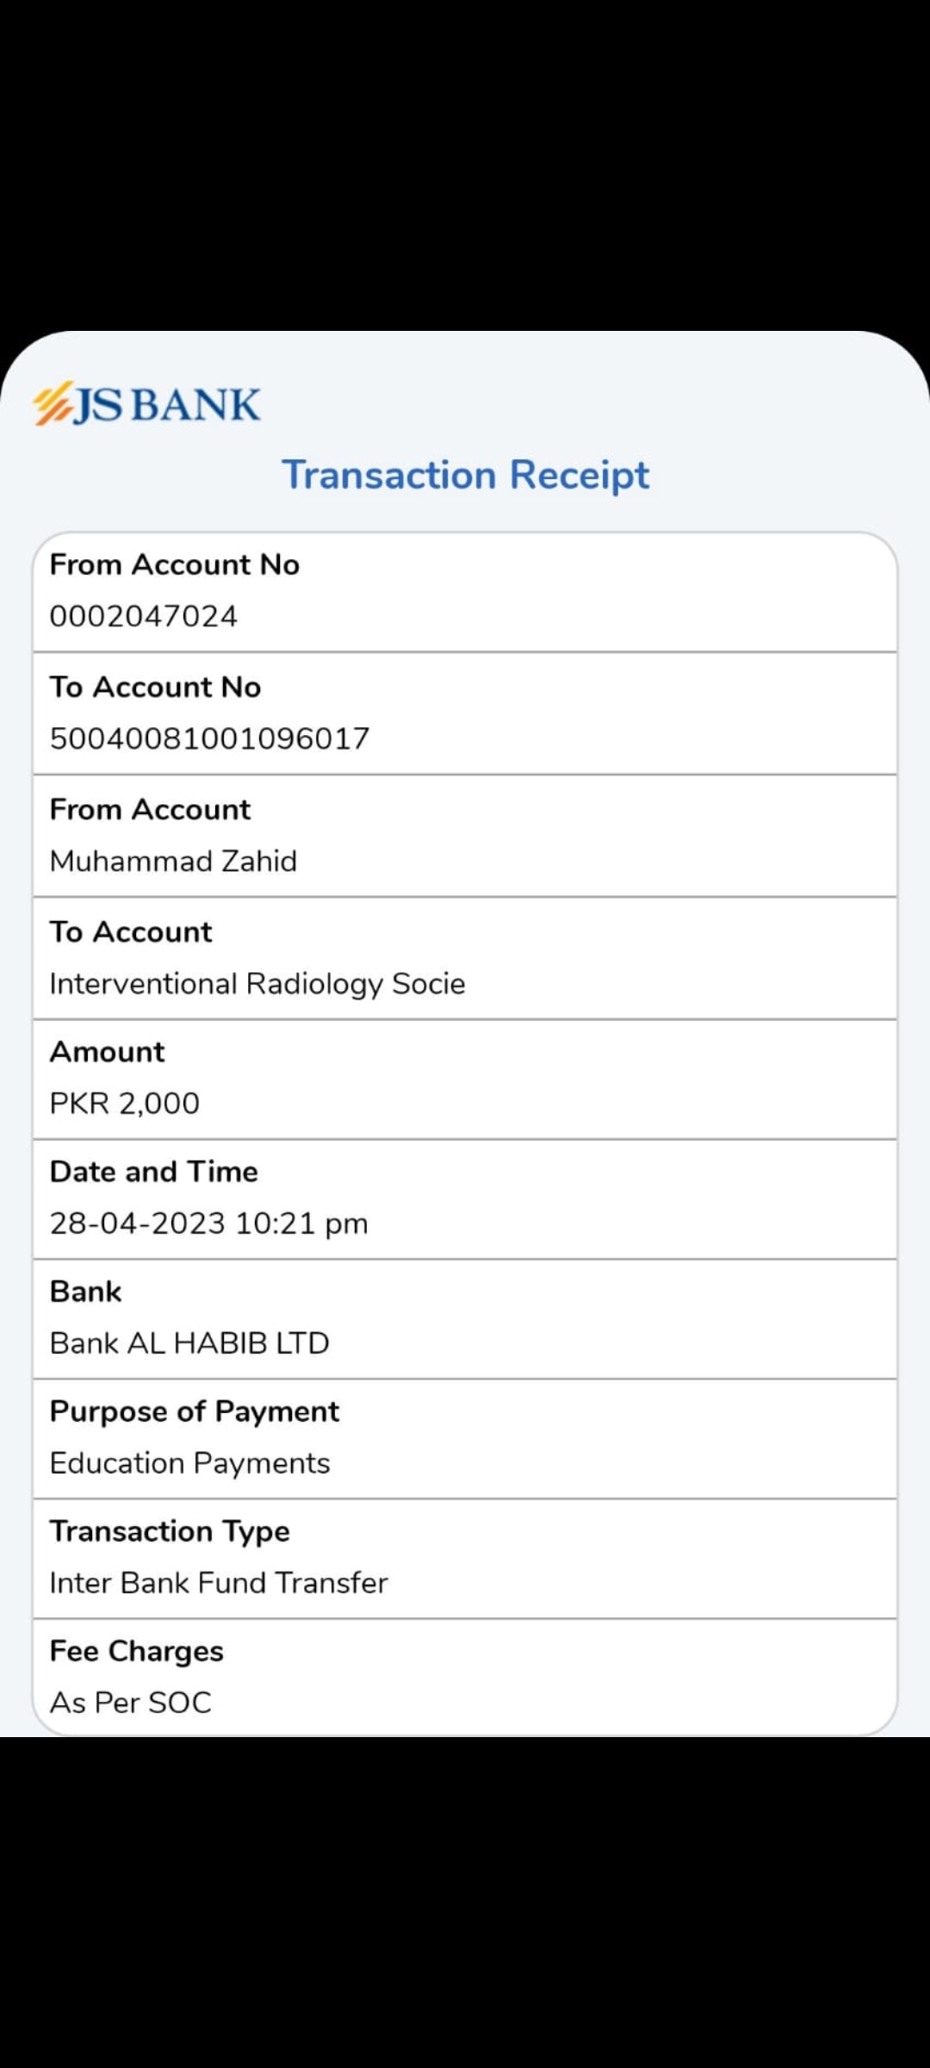The image size is (930, 2068).
Task: Tap the 28-04-2023 10:21 pm timestamp
Action: pyautogui.click(x=208, y=1223)
